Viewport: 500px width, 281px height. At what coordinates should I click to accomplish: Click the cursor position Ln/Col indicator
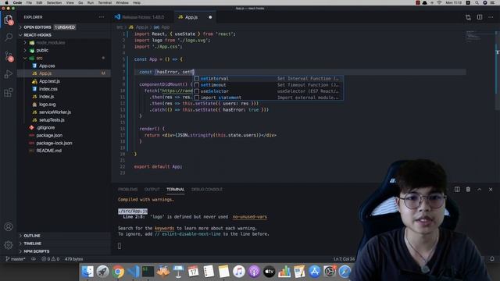pyautogui.click(x=344, y=259)
